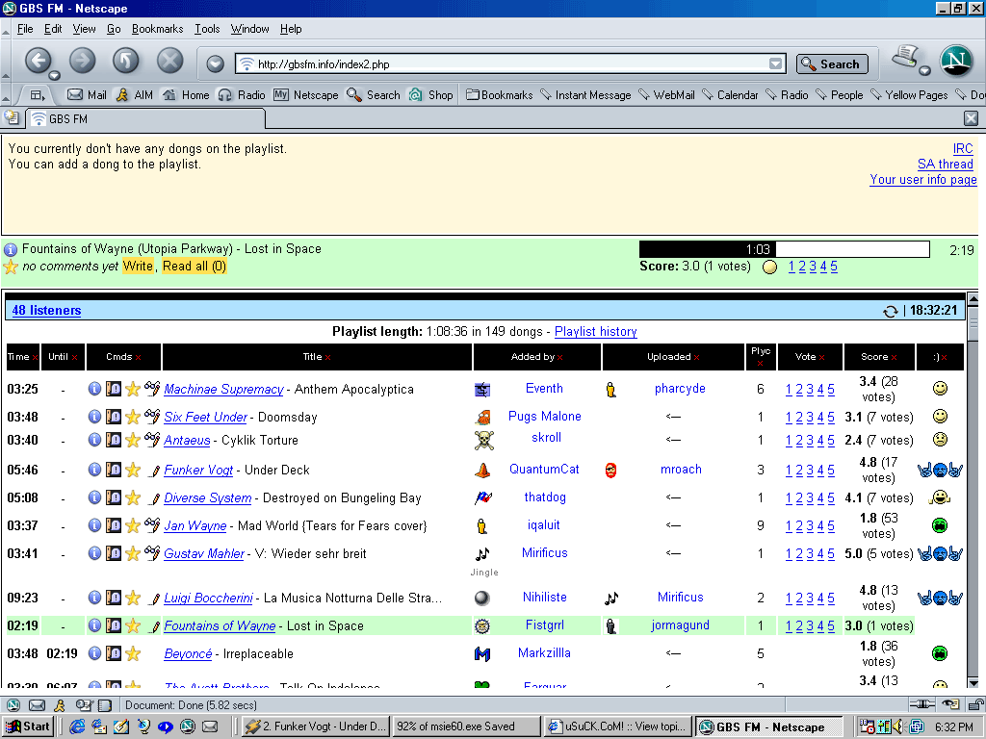Click the info icon for Machinae Supremacy row
The height and width of the screenshot is (739, 986).
[x=94, y=389]
